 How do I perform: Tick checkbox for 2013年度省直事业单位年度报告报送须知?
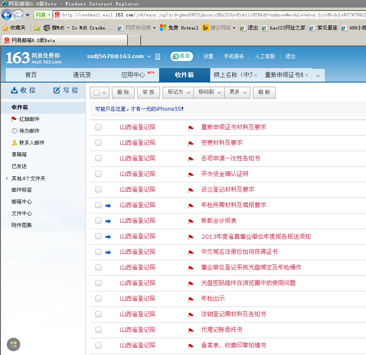click(x=98, y=236)
